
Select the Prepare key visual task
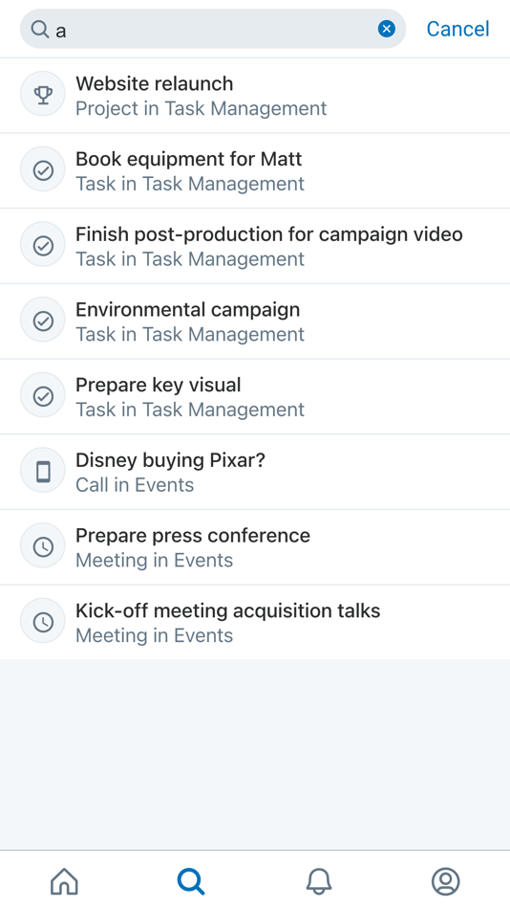(255, 397)
